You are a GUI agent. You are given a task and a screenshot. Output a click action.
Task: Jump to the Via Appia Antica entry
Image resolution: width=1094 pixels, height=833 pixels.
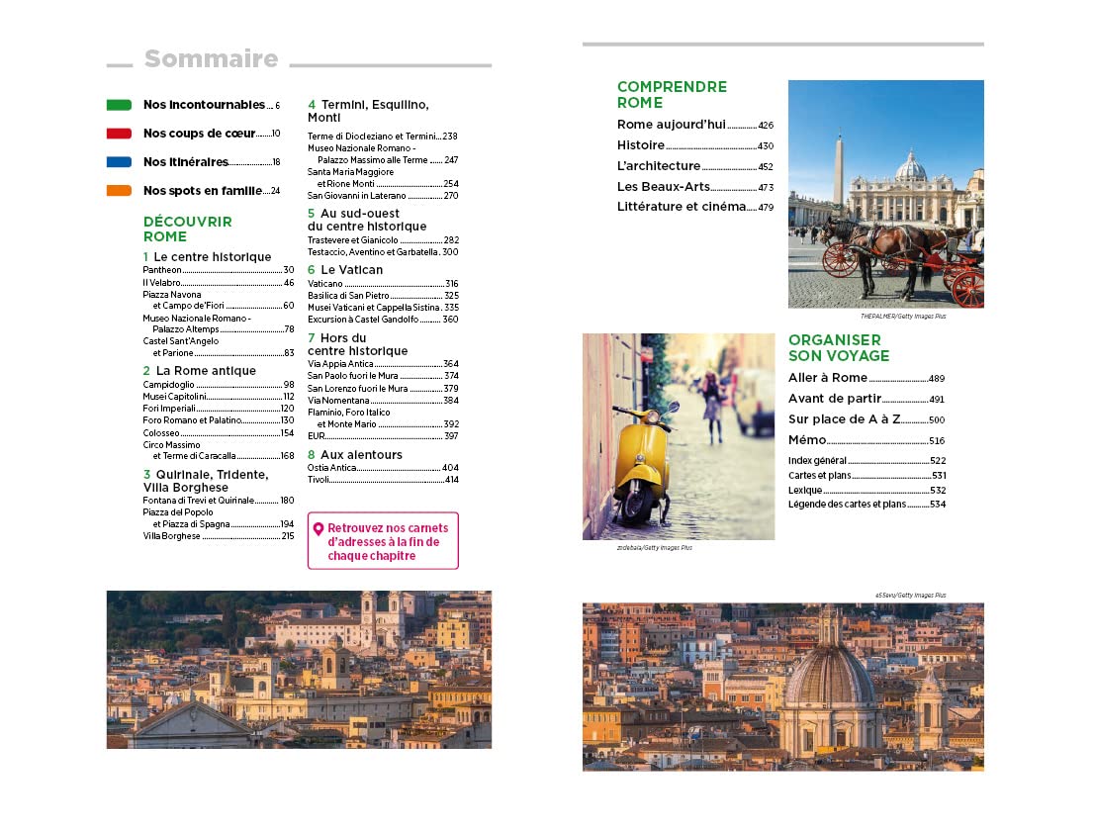click(x=383, y=364)
